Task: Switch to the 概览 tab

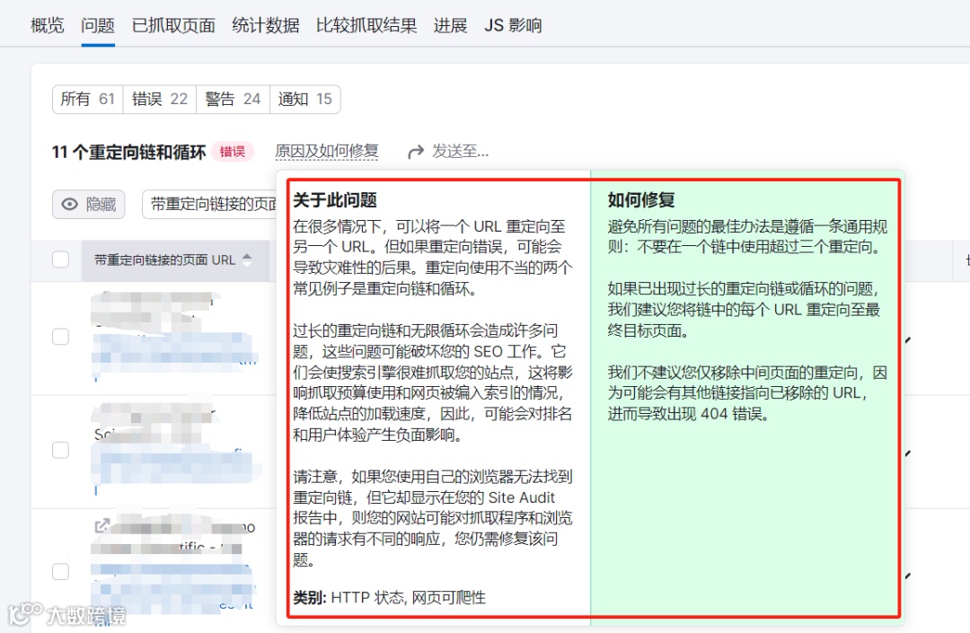Action: pos(46,25)
